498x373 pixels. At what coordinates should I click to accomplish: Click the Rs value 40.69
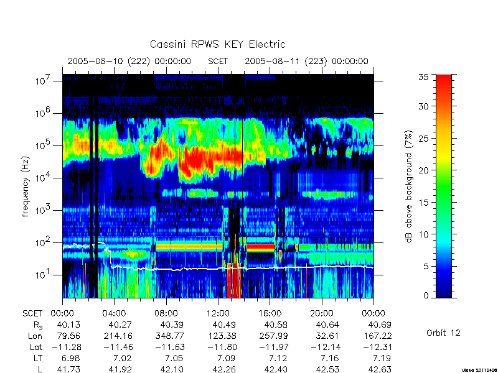coord(379,325)
